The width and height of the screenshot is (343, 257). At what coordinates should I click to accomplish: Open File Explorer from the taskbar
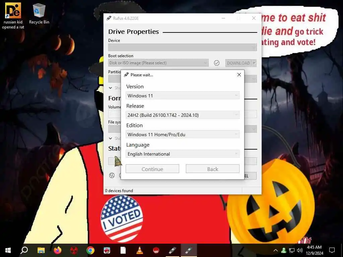(x=41, y=250)
